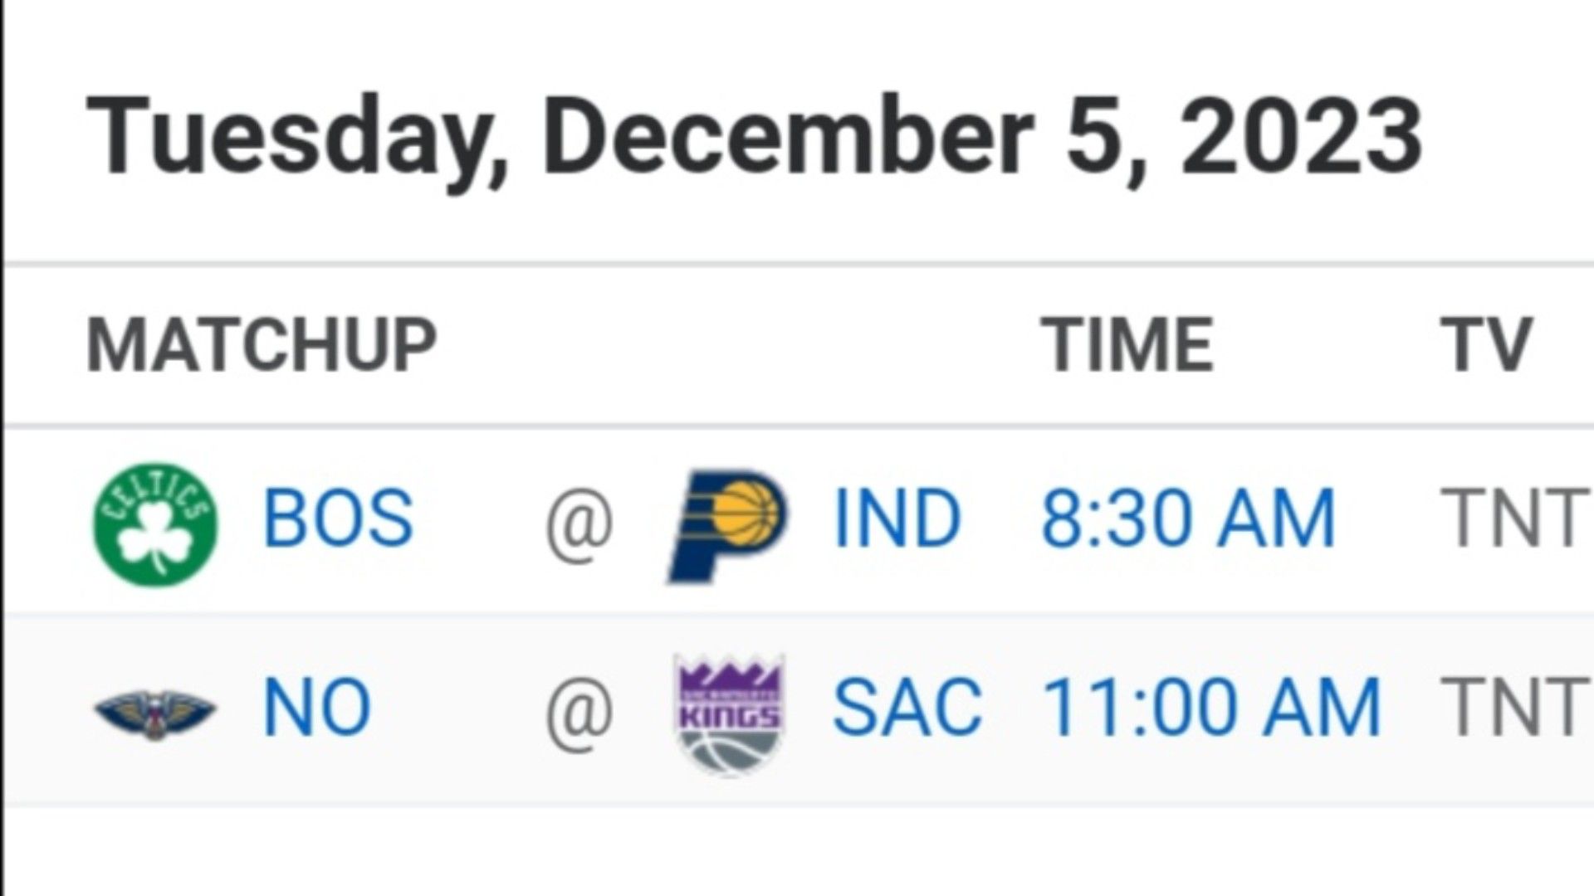1594x896 pixels.
Task: Click TNT in the BOS at IND row
Action: 1515,518
